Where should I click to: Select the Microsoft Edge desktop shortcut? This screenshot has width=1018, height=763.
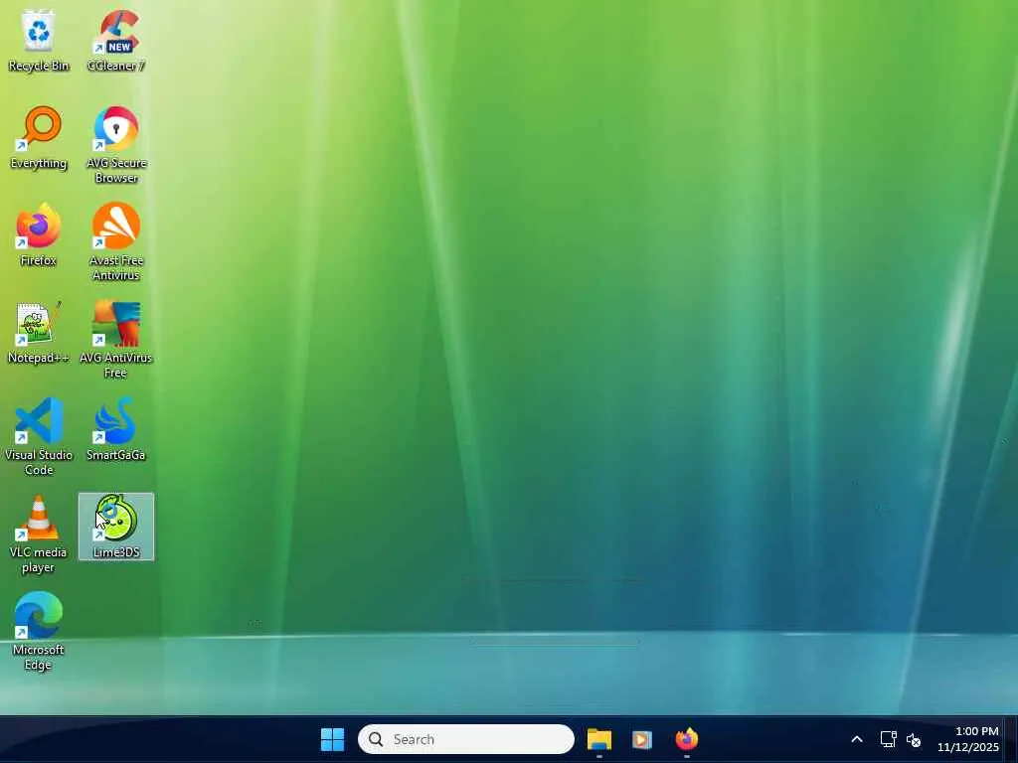pos(39,632)
